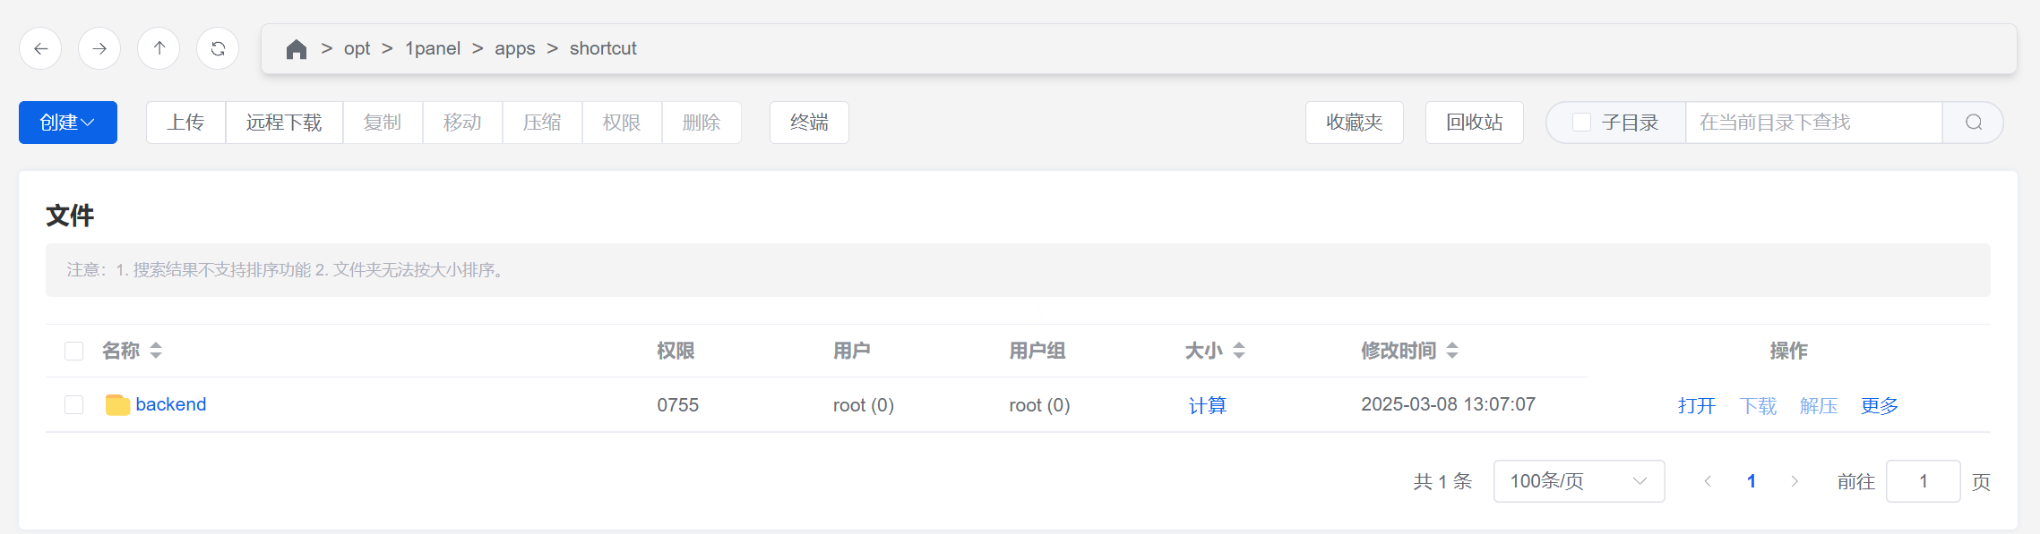The height and width of the screenshot is (534, 2040).
Task: Navigate to 1panel in breadcrumb
Action: point(433,48)
